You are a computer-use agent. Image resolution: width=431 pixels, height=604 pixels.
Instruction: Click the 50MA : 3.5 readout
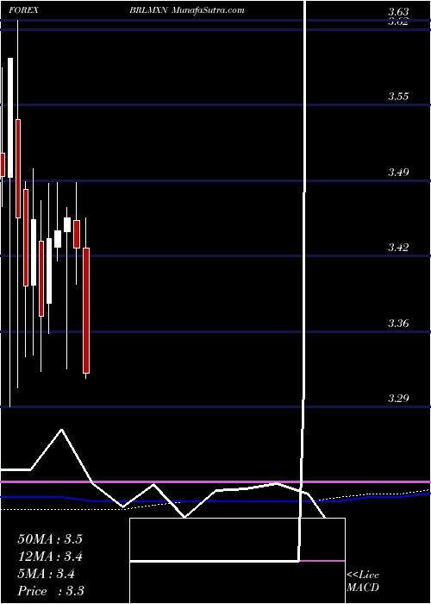50,539
